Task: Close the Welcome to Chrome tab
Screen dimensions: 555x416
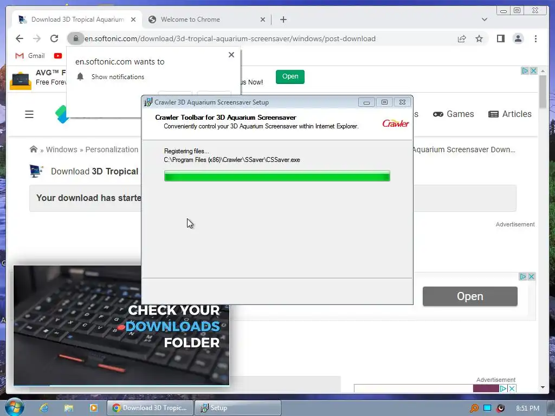Action: pos(263,19)
